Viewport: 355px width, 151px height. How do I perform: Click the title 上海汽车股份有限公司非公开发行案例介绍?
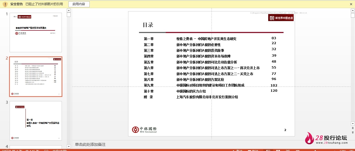click(207, 97)
